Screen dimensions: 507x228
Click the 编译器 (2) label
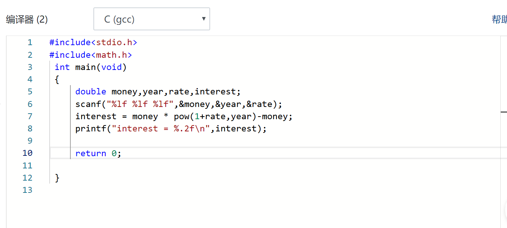pyautogui.click(x=27, y=20)
